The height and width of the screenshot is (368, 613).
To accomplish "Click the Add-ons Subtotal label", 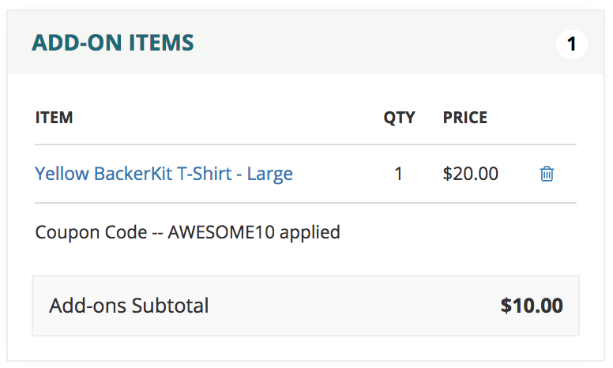I will [x=129, y=306].
